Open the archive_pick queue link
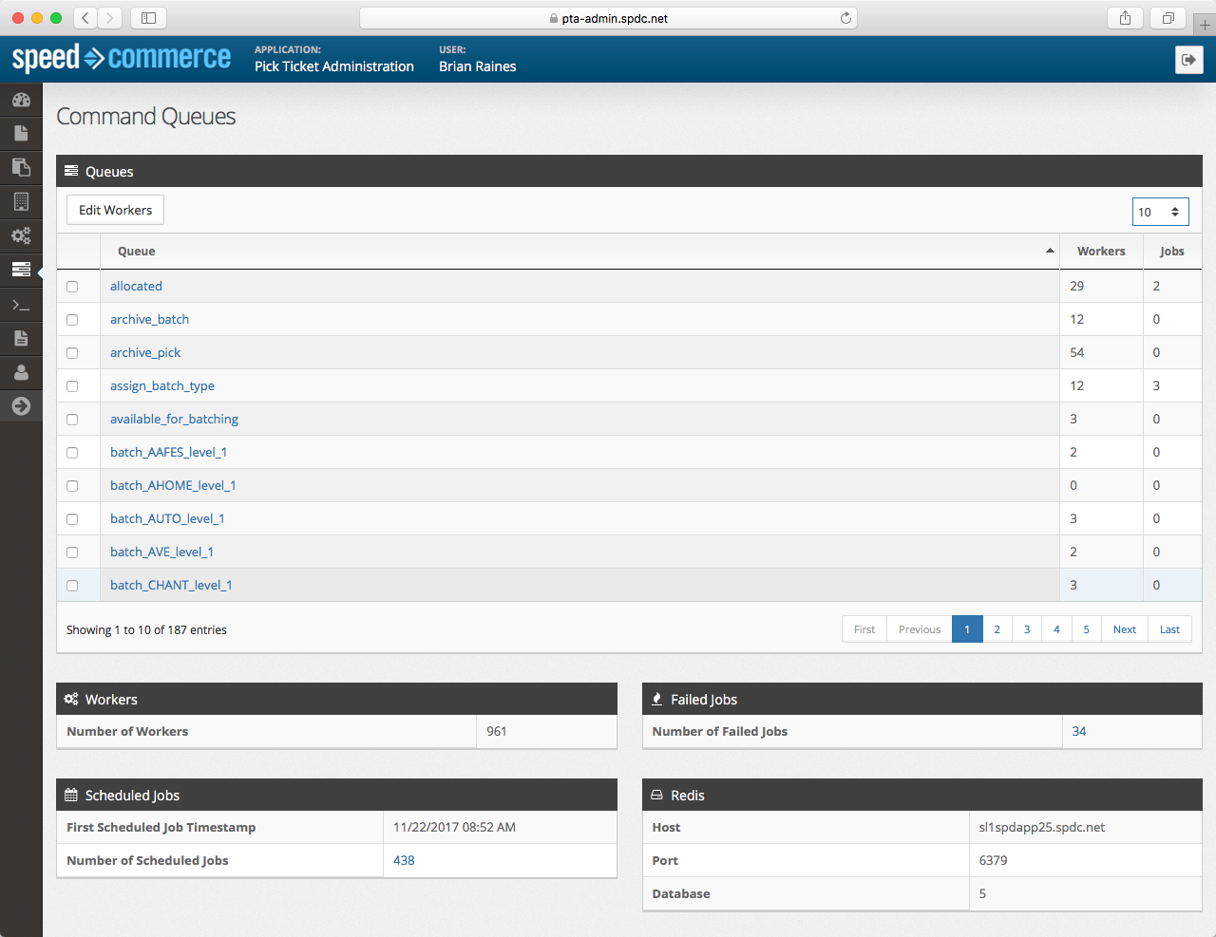1216x937 pixels. pyautogui.click(x=145, y=352)
